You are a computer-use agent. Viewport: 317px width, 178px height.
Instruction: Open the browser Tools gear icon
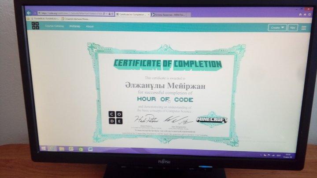tap(310, 15)
